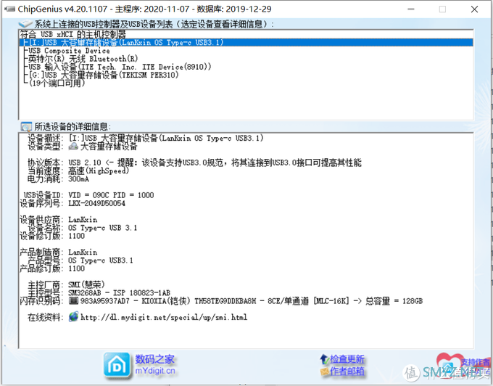This screenshot has height=386, width=493.
Task: Click the update arrow icon beside 检查更新
Action: pos(324,358)
